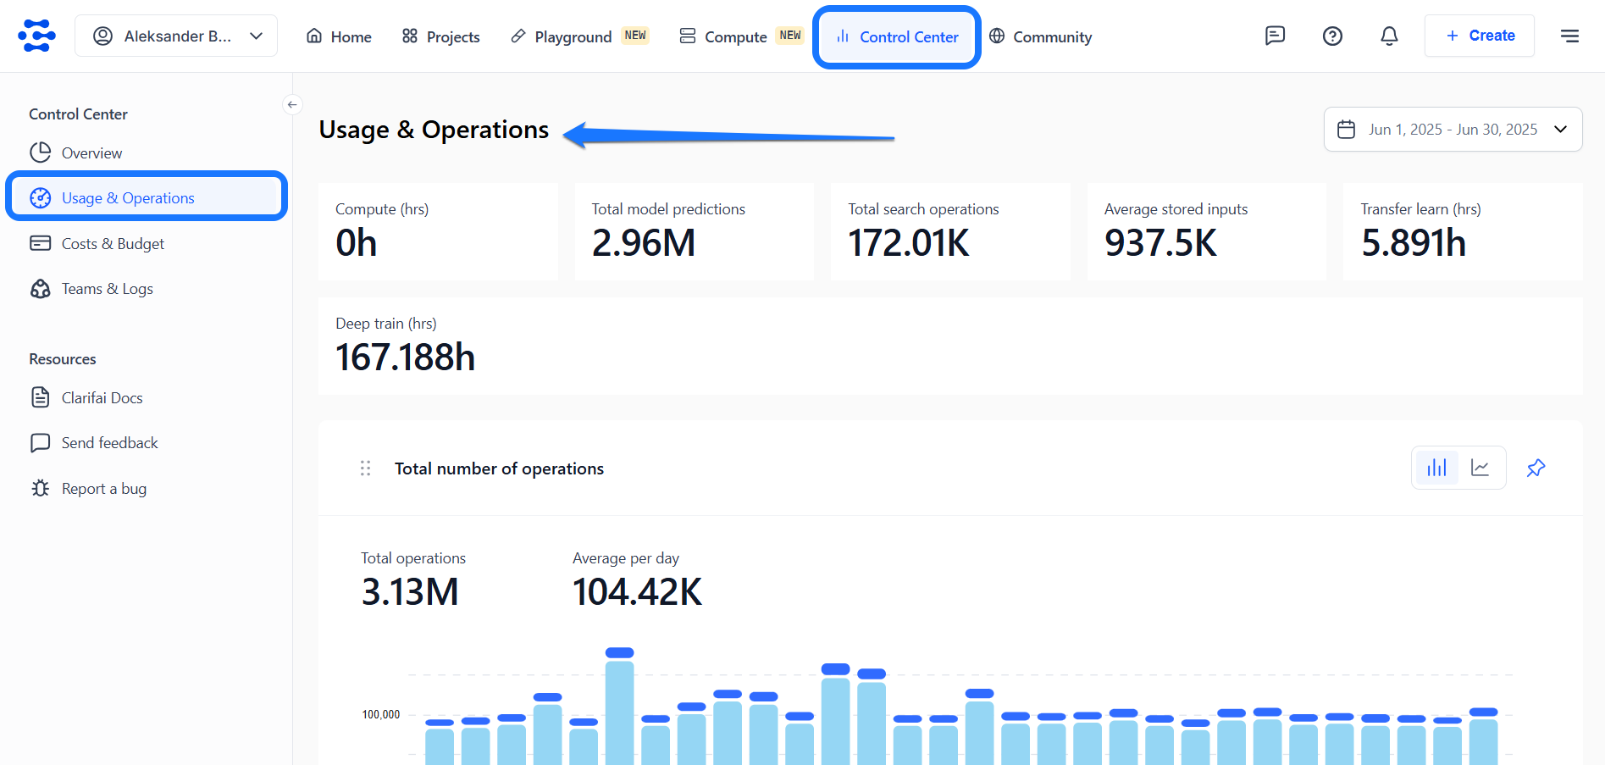Click the Clarifai logo icon
The width and height of the screenshot is (1605, 765).
37,36
